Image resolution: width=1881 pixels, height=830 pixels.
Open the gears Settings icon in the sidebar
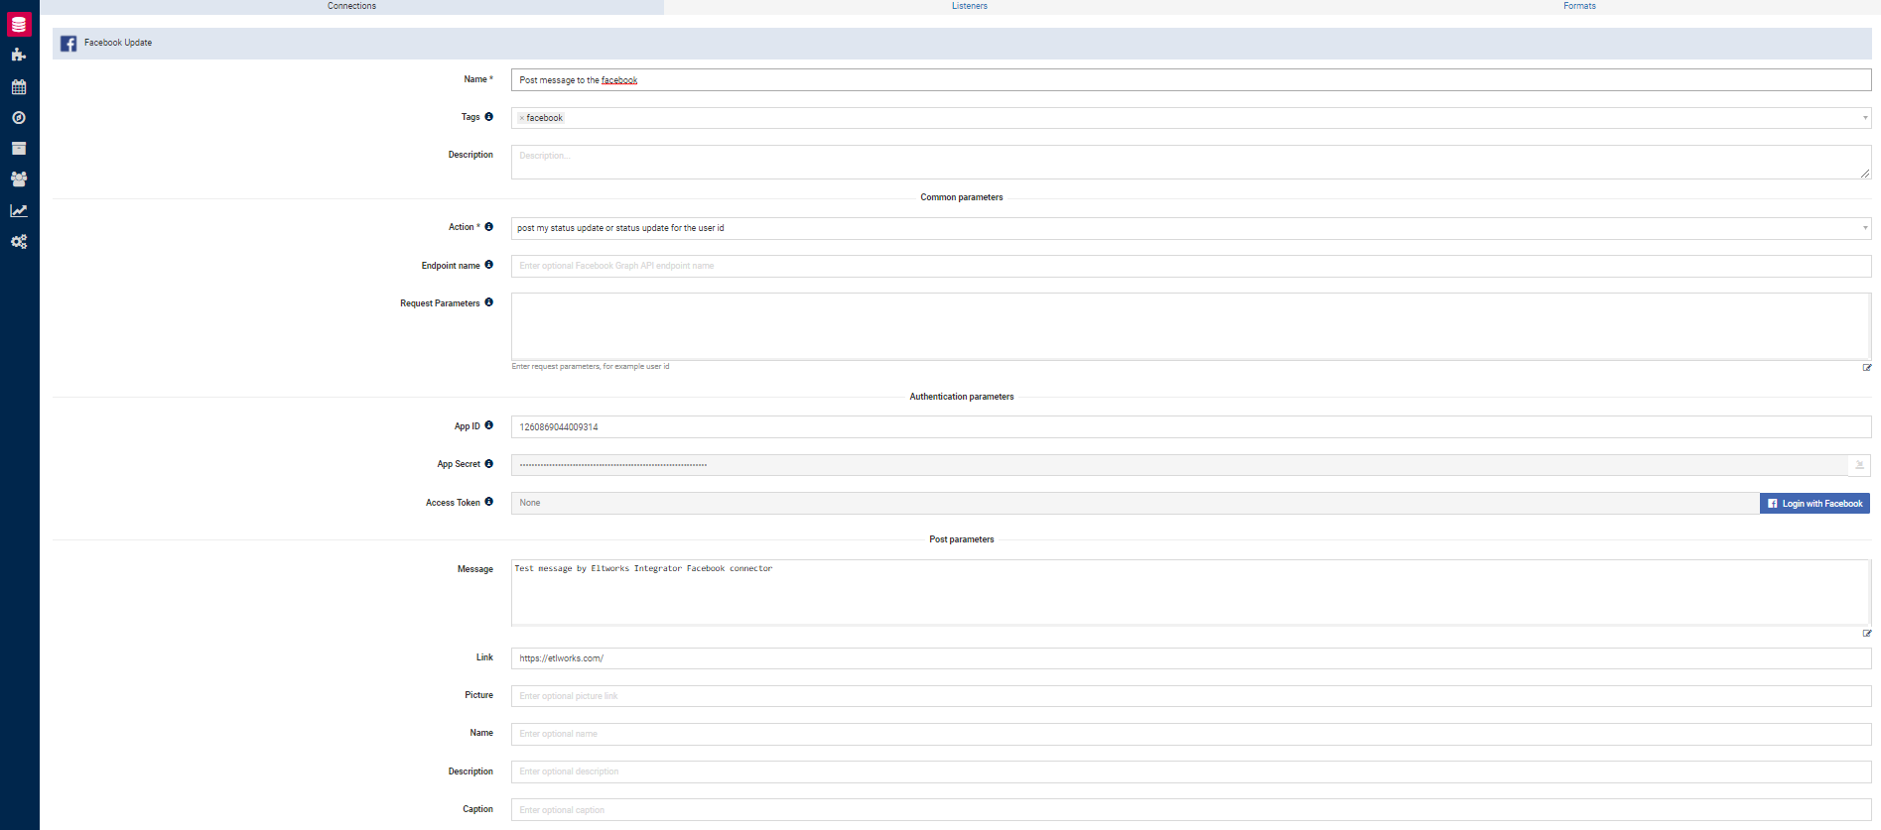click(19, 241)
